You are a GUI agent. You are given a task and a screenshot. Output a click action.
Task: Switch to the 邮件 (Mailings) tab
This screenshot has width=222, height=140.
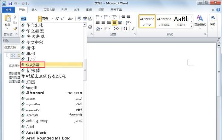click(x=76, y=10)
